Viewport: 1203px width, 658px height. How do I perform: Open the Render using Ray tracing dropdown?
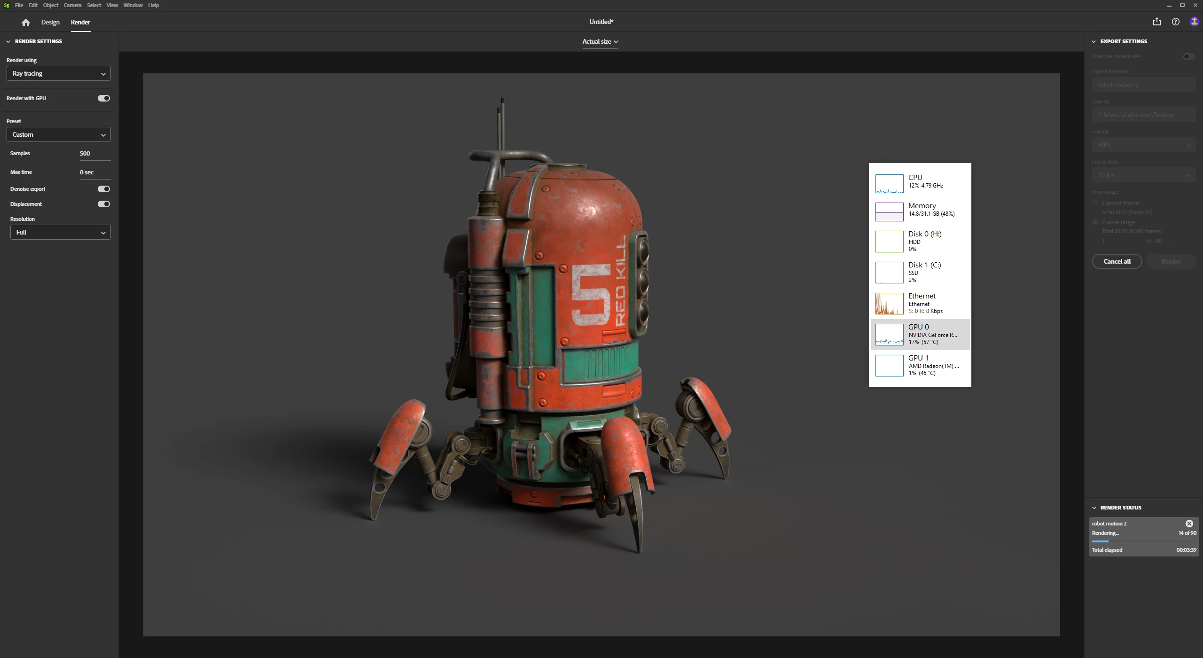[x=59, y=74]
